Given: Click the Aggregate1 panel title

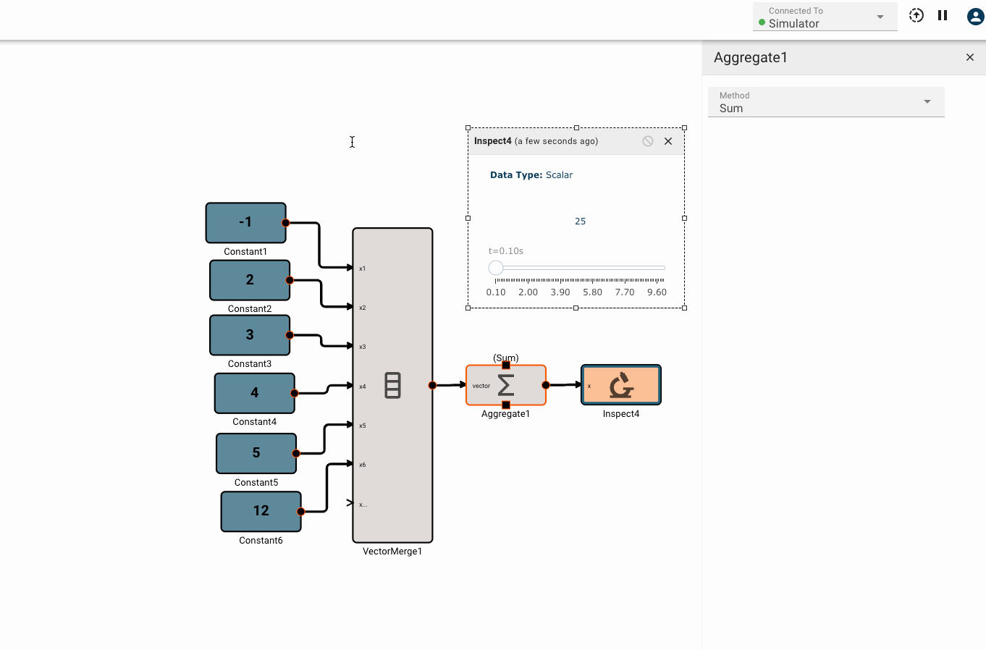Looking at the screenshot, I should click(751, 58).
